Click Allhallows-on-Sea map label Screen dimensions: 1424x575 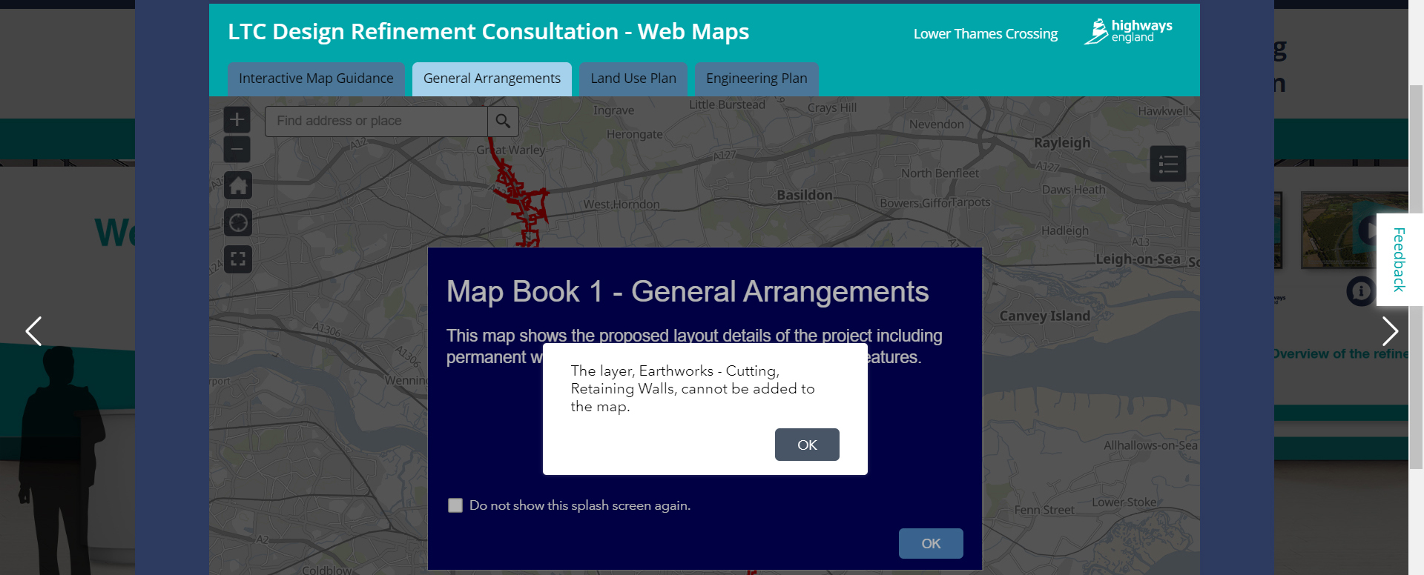tap(1150, 445)
